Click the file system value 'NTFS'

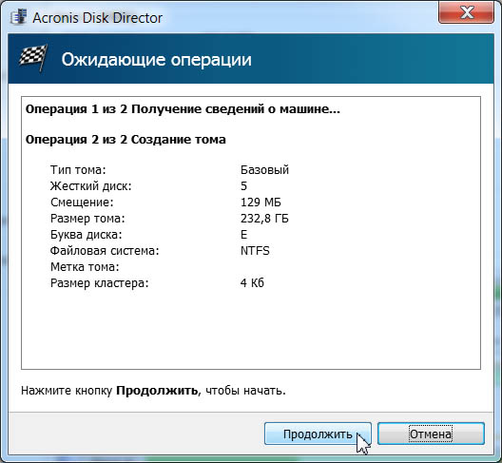255,251
